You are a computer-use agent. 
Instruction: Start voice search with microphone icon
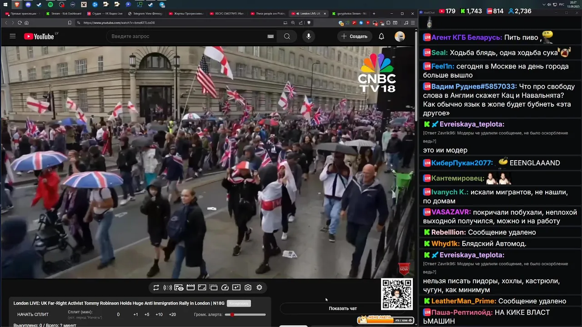[309, 36]
